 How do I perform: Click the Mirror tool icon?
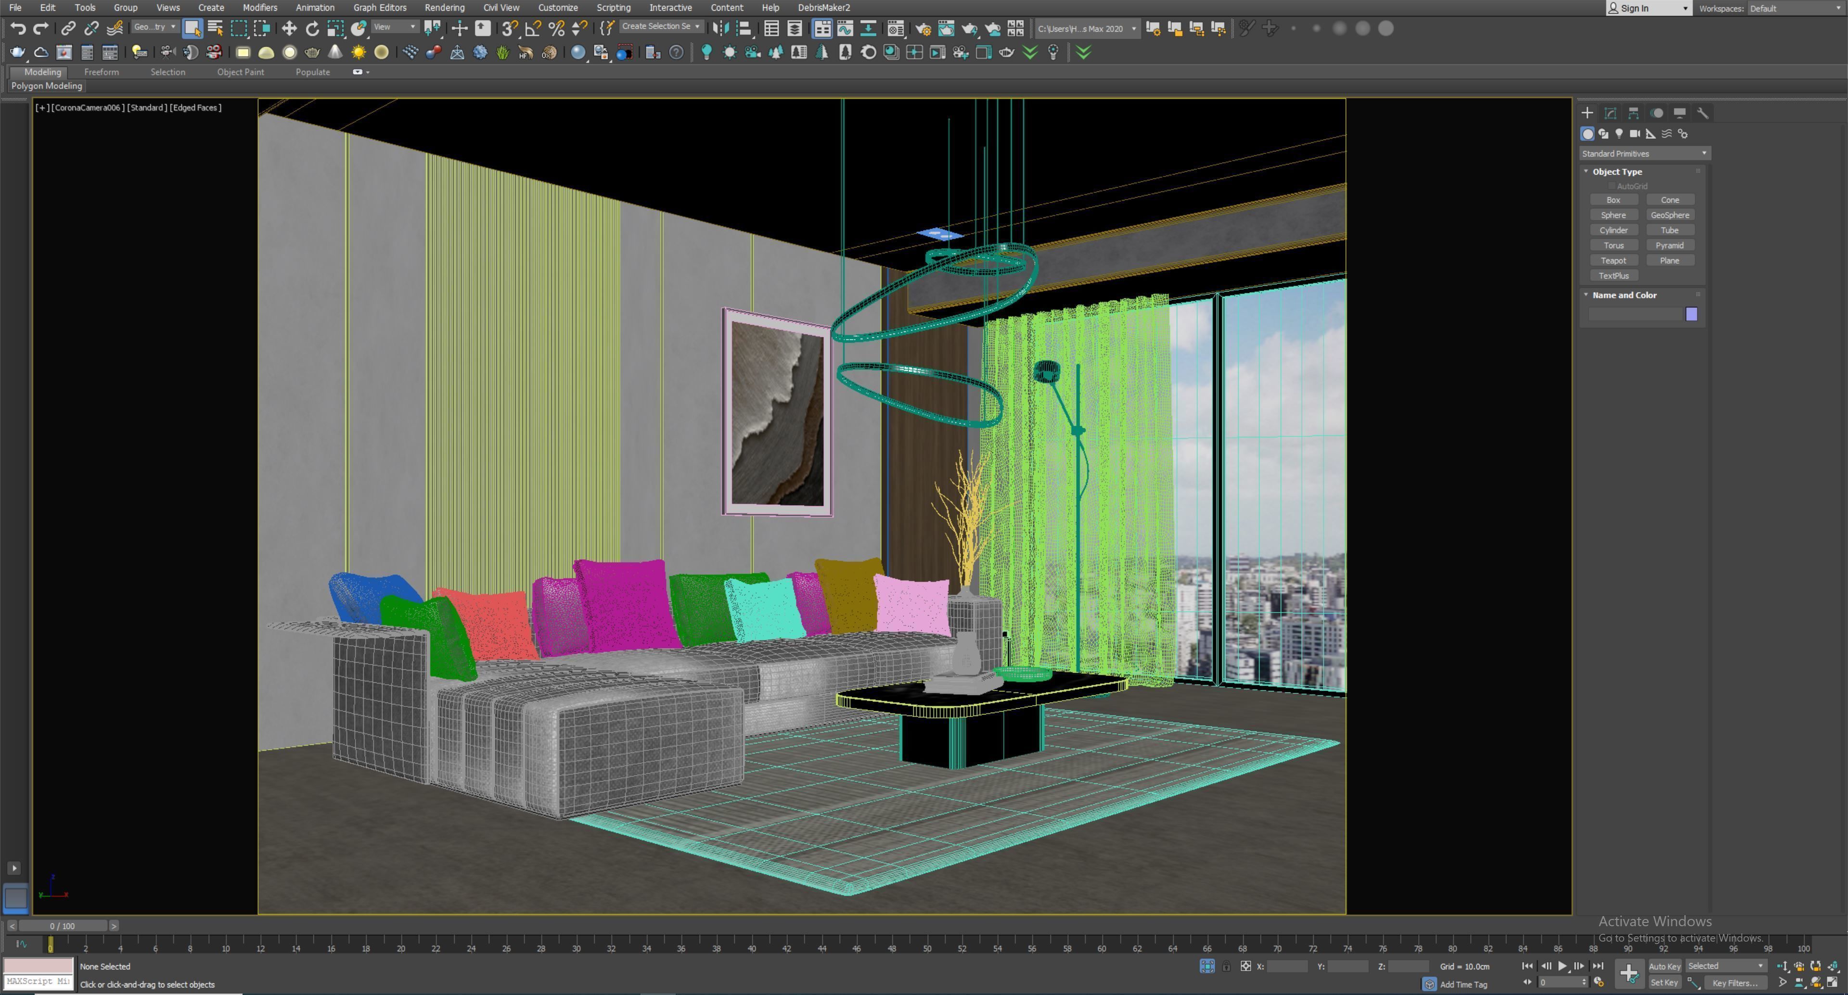(x=720, y=28)
